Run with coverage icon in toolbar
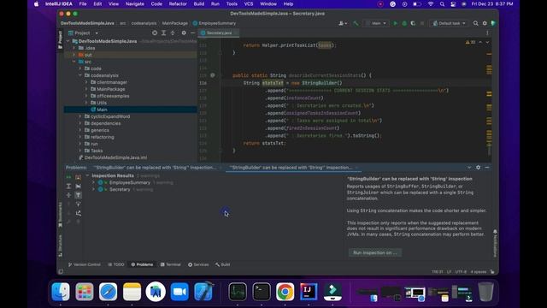 [x=413, y=23]
